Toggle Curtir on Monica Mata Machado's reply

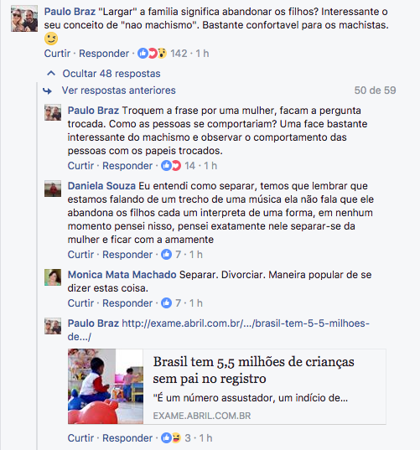pos(80,303)
